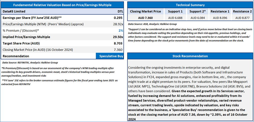Click the Stock Recommendation header bar
This screenshot has height=122, width=254.
[190, 56]
